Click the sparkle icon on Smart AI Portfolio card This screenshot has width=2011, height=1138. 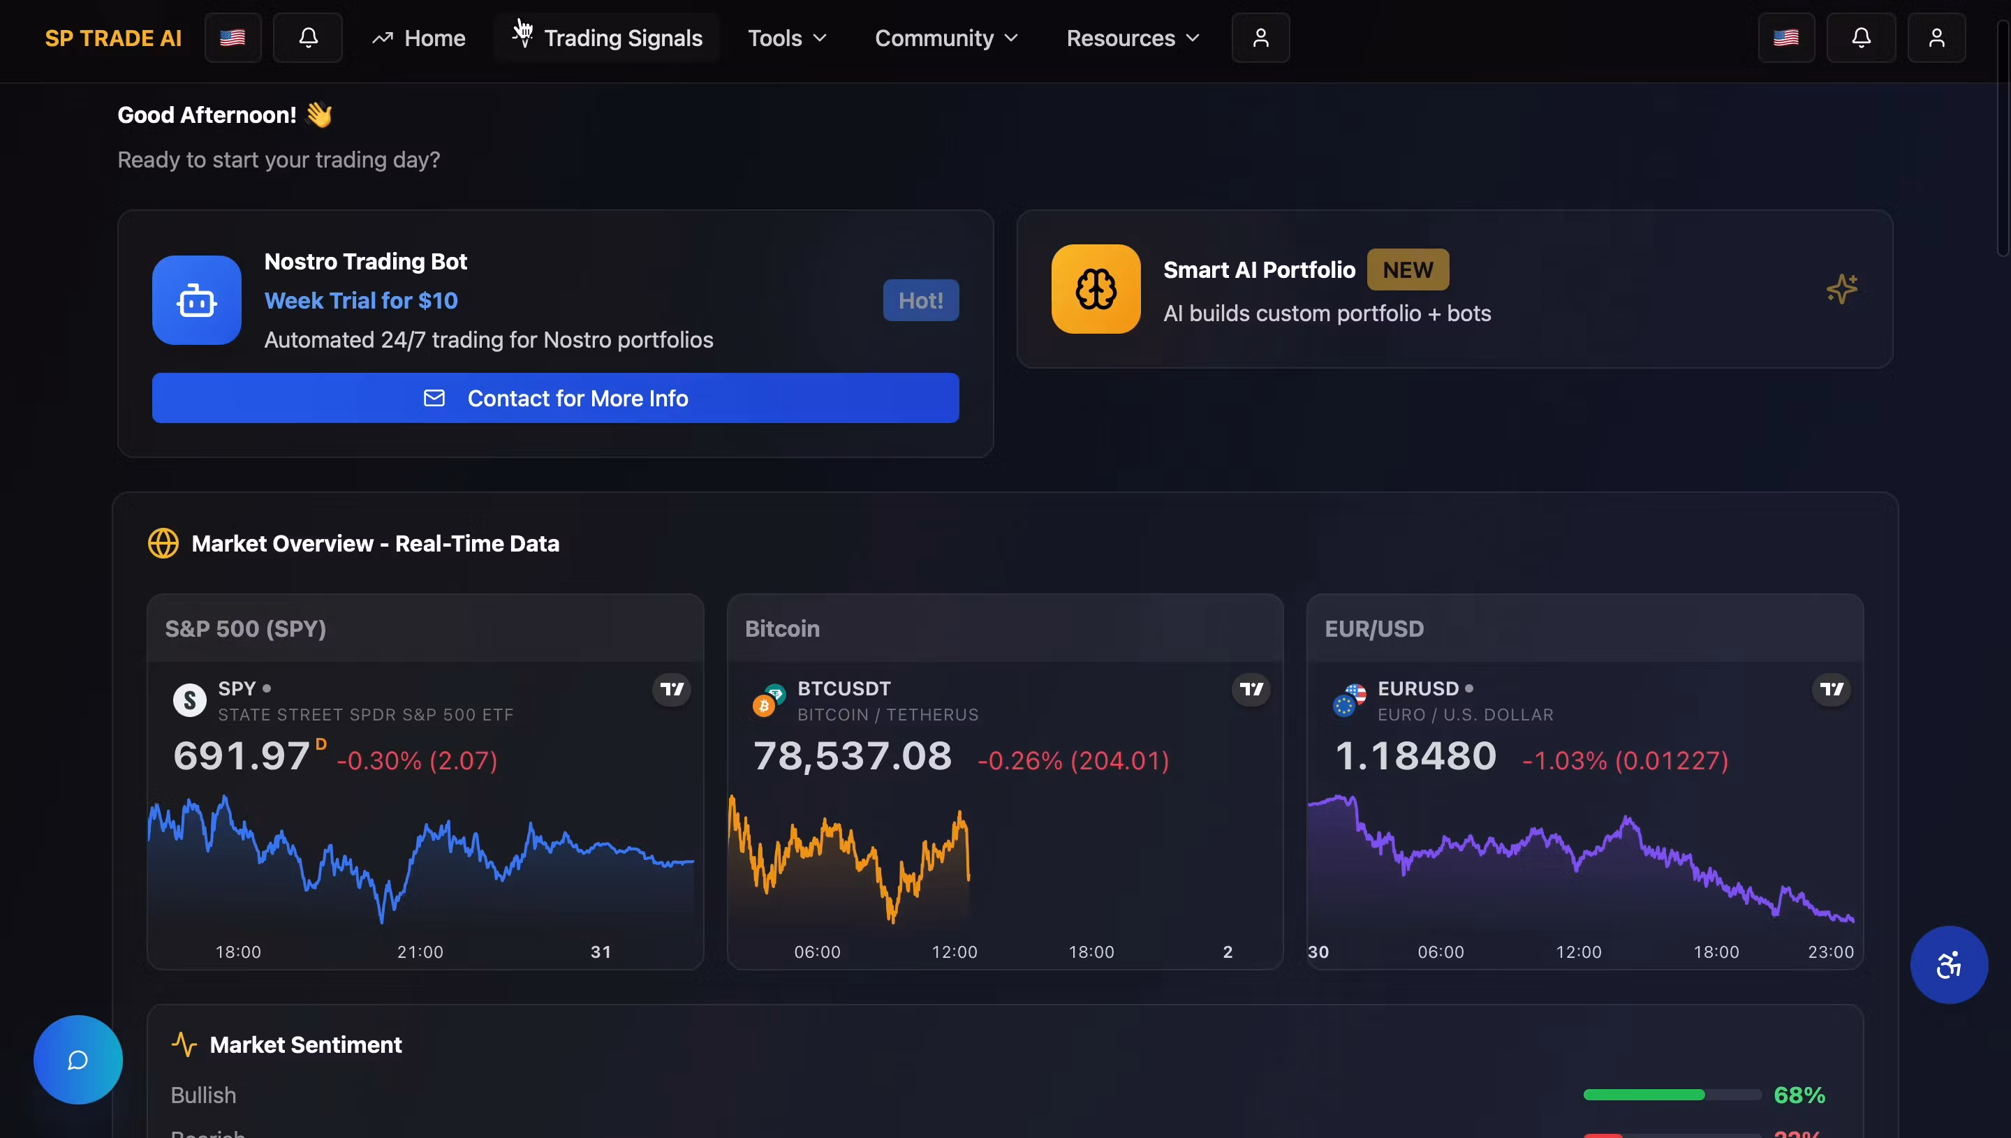(1841, 289)
